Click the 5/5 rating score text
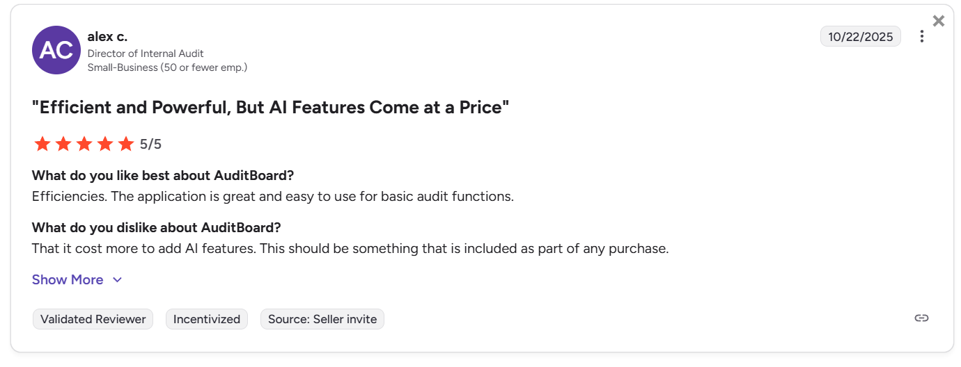The image size is (961, 367). (150, 145)
